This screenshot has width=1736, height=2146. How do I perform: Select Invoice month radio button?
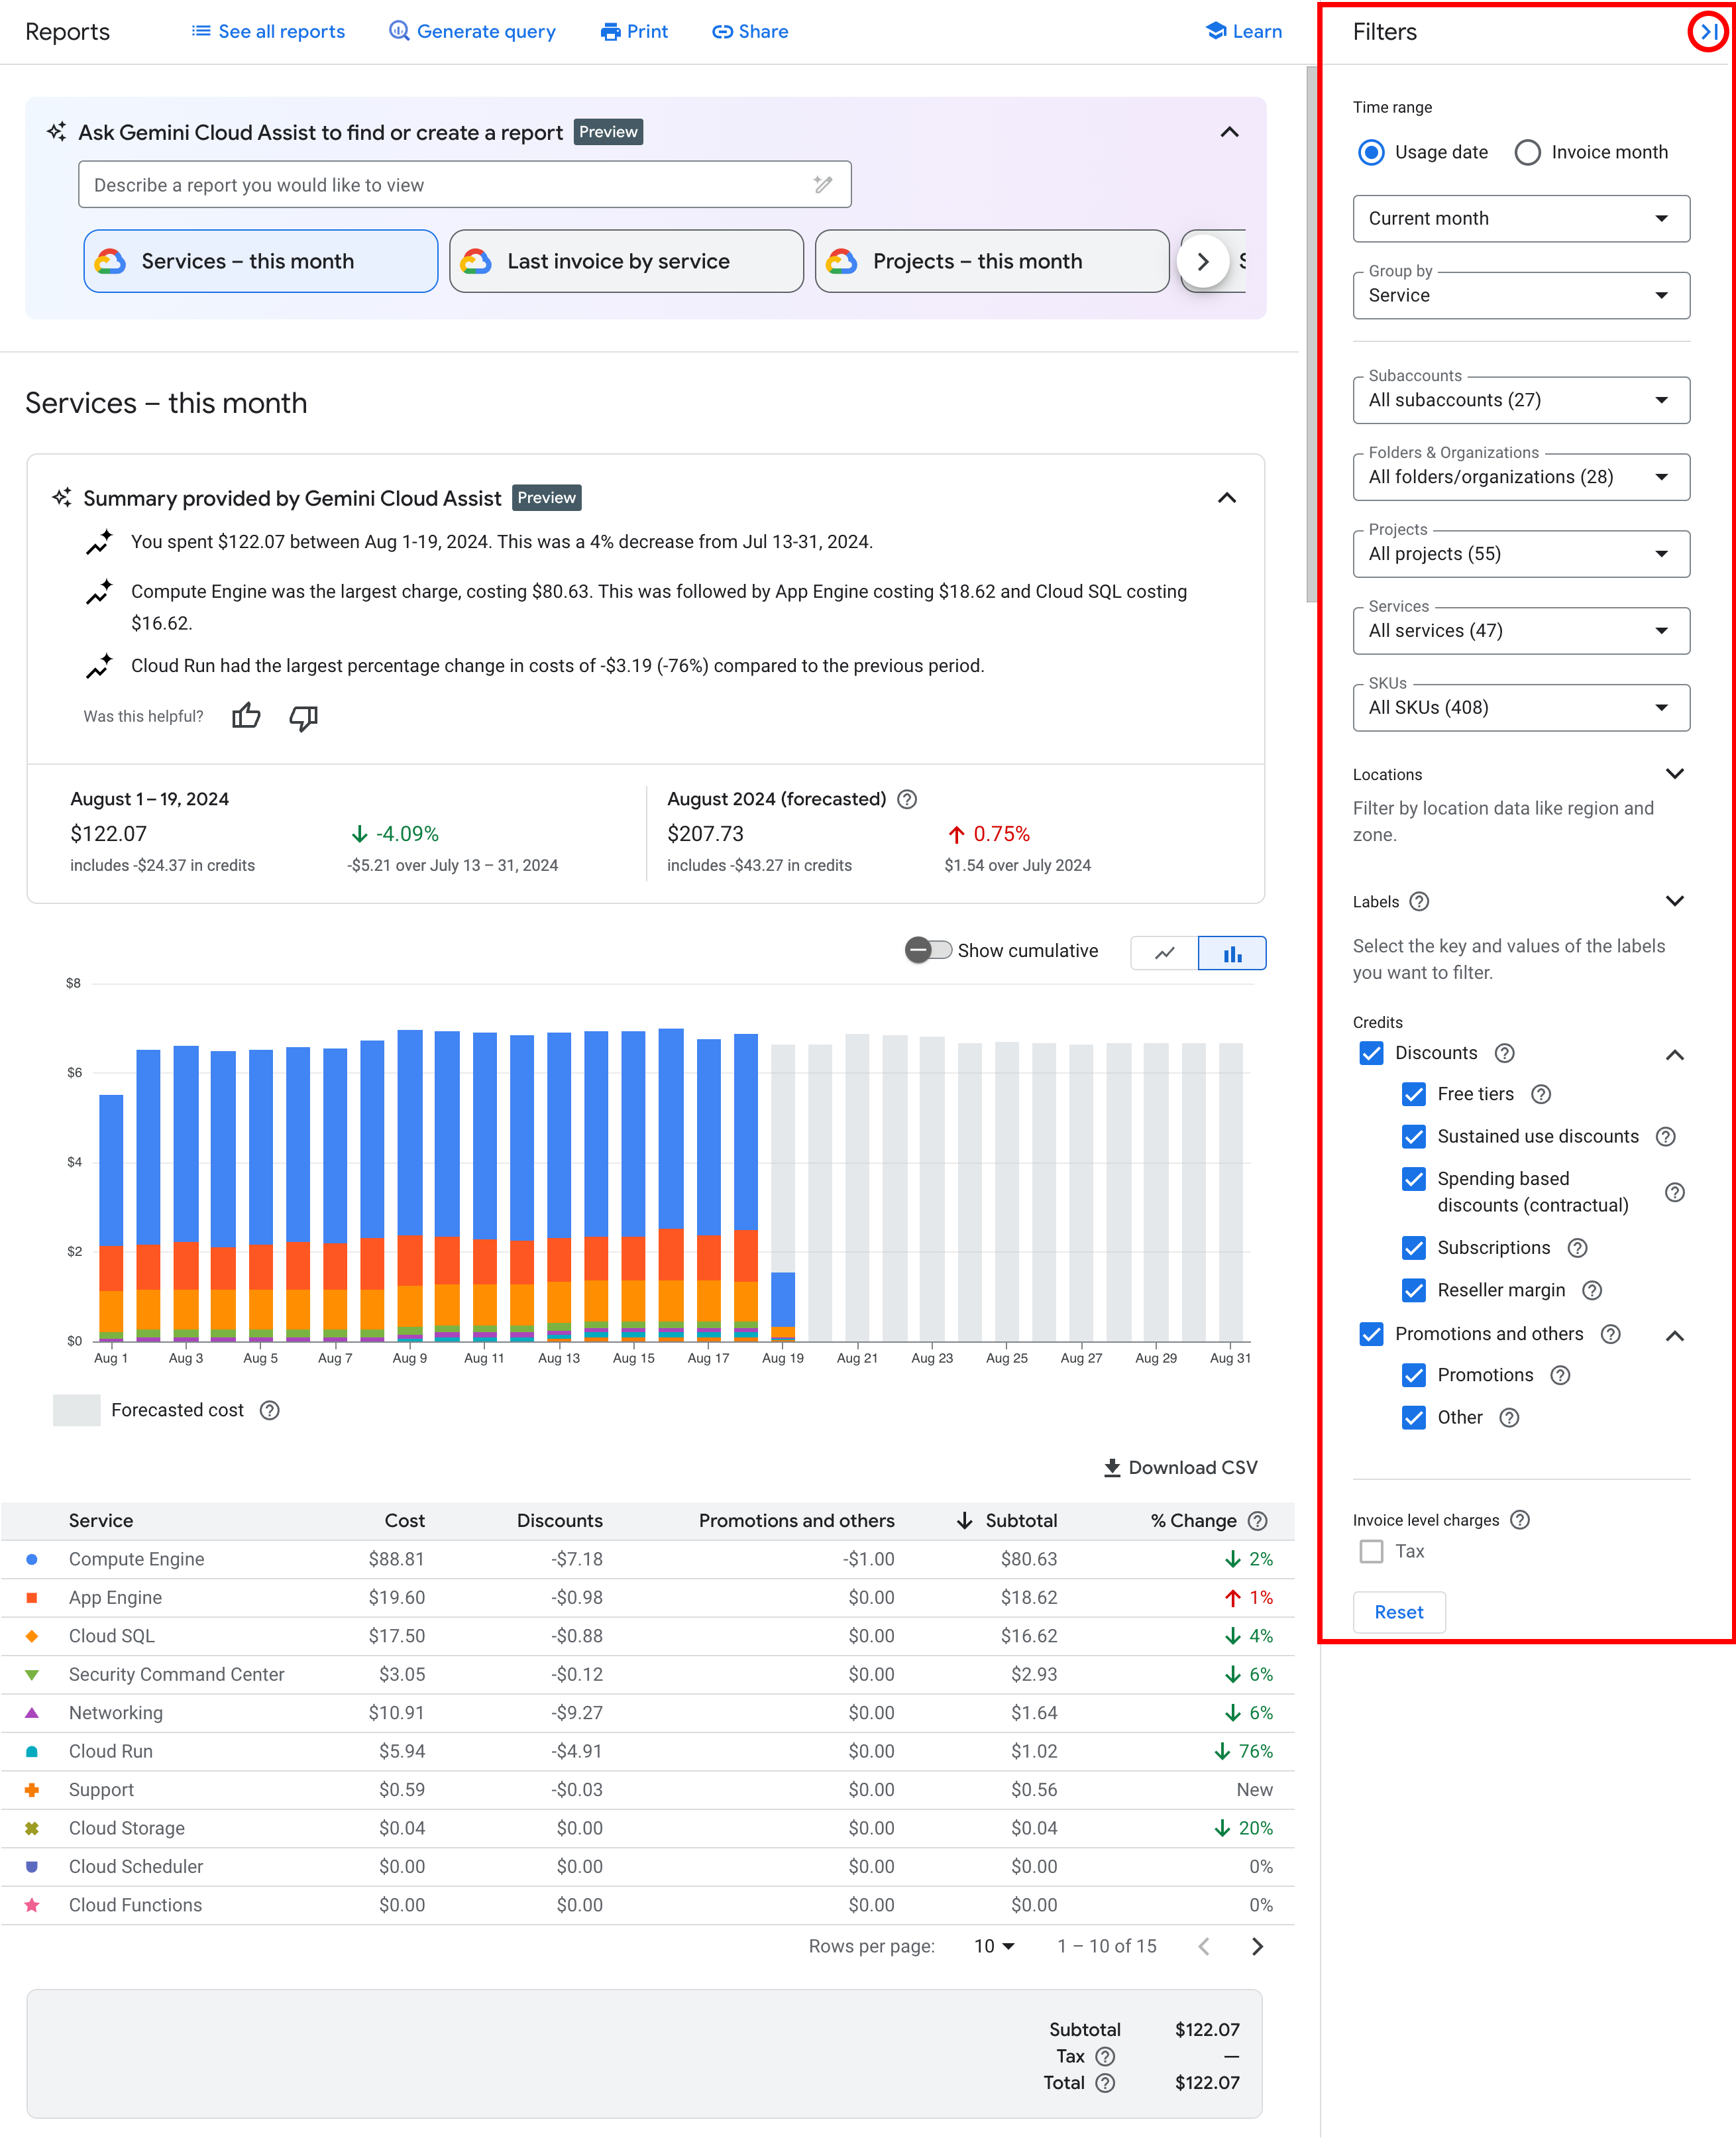pyautogui.click(x=1523, y=150)
